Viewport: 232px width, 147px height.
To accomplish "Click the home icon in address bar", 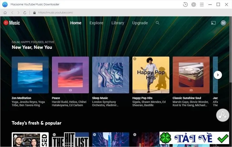I will pyautogui.click(x=5, y=13).
